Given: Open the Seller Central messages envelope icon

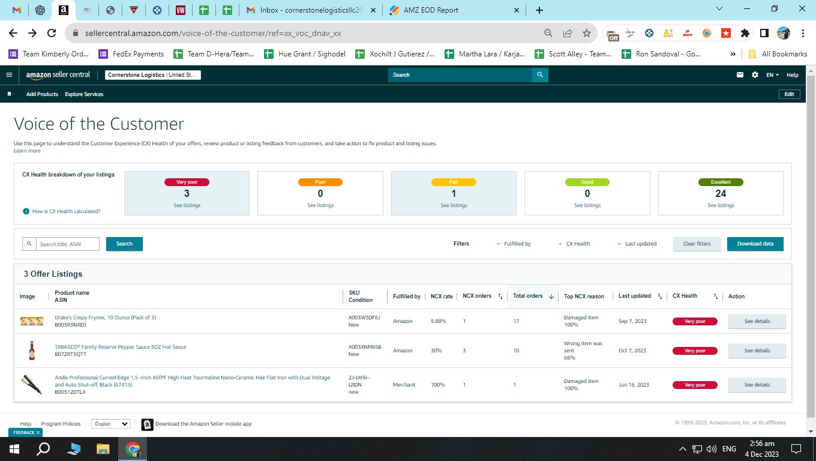Looking at the screenshot, I should [740, 75].
